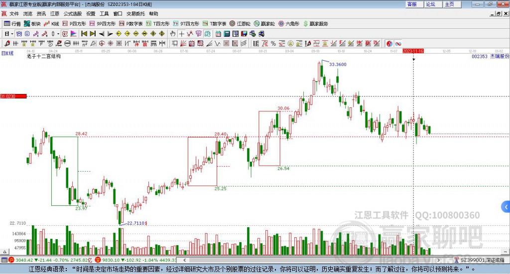The height and width of the screenshot is (274, 510).
Task: Open the 设置 menu
Action: 91,13
